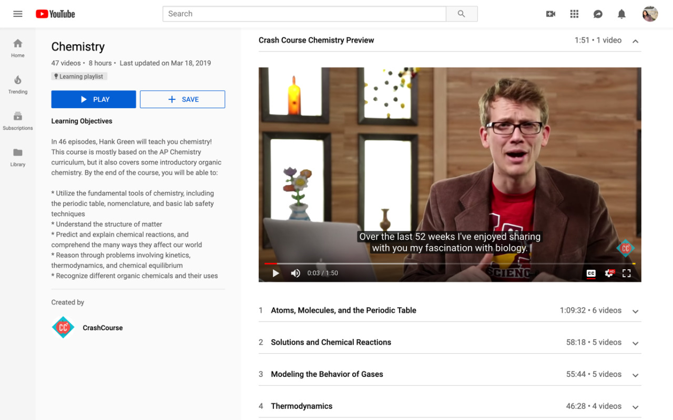Open the YouTube apps grid
This screenshot has height=420, width=673.
tap(574, 14)
